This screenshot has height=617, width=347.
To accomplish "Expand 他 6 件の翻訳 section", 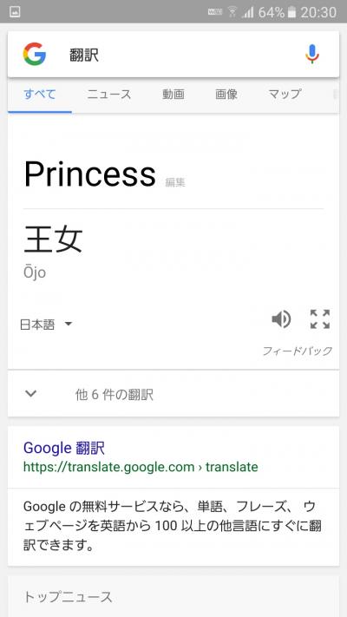I will (x=173, y=394).
